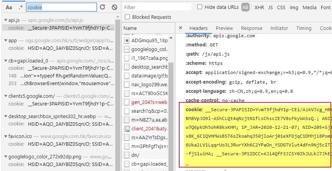Viewport: 332px width, 171px height.
Task: Switch to the Timing tab
Action: click(x=304, y=28)
